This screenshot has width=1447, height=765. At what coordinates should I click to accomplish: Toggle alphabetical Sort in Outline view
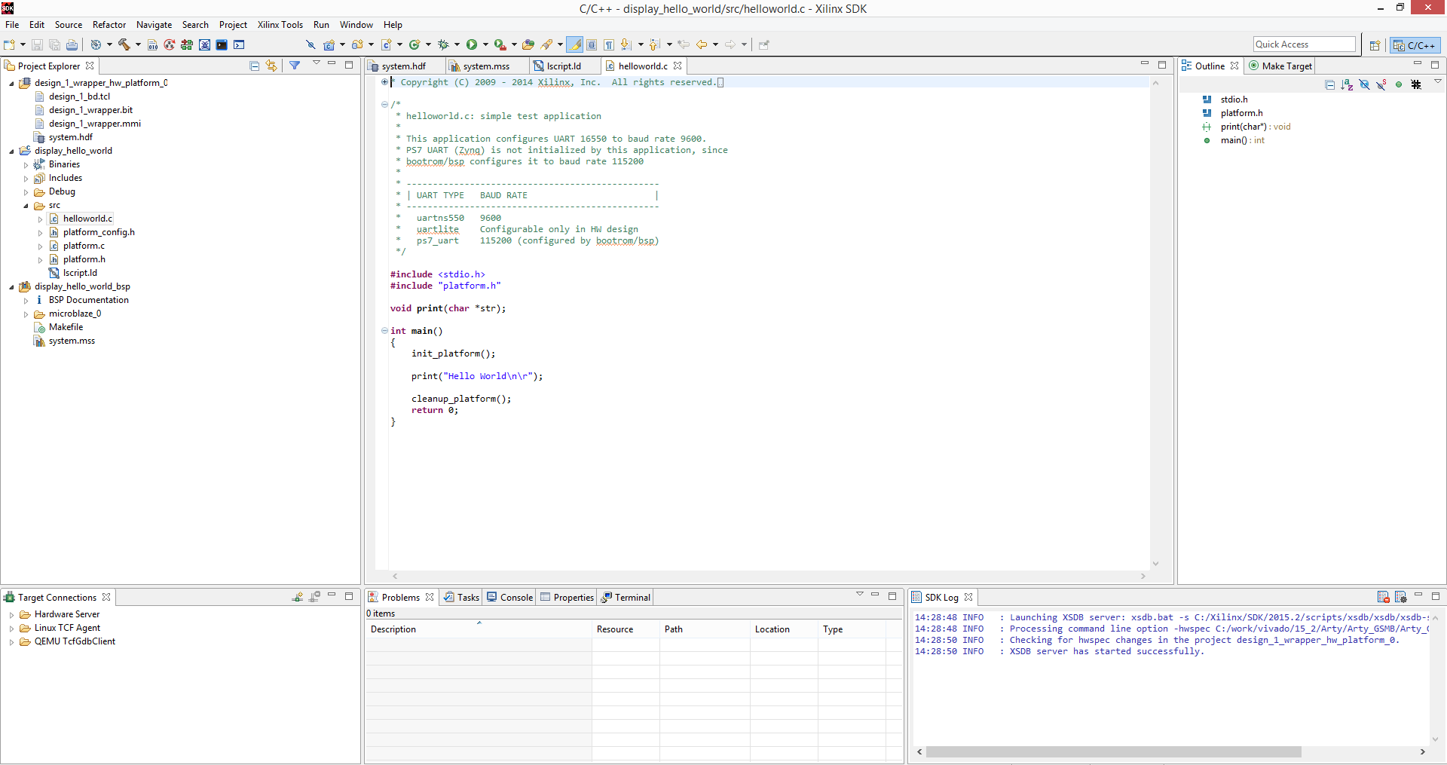tap(1347, 84)
